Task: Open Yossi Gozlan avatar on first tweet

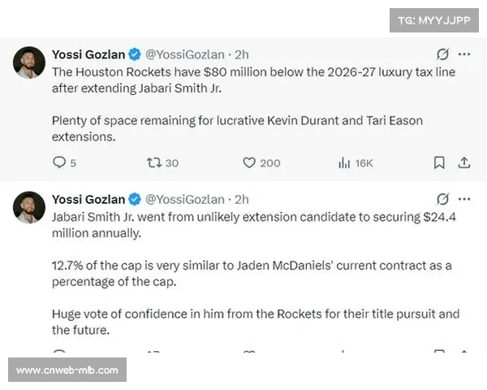Action: coord(29,63)
